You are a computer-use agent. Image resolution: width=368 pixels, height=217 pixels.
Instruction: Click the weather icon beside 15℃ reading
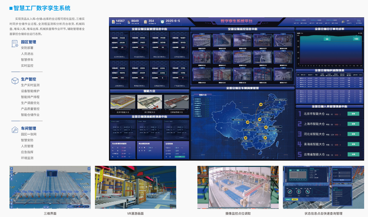click(x=343, y=21)
